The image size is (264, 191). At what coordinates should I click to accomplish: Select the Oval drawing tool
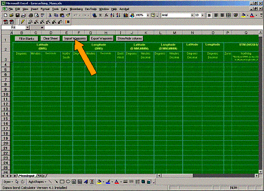point(68,182)
